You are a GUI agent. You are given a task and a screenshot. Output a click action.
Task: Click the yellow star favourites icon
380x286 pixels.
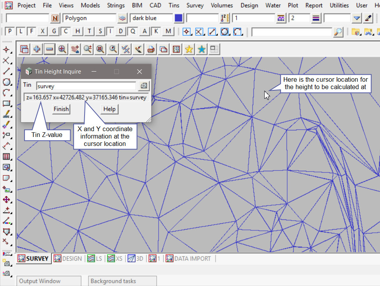189,49
